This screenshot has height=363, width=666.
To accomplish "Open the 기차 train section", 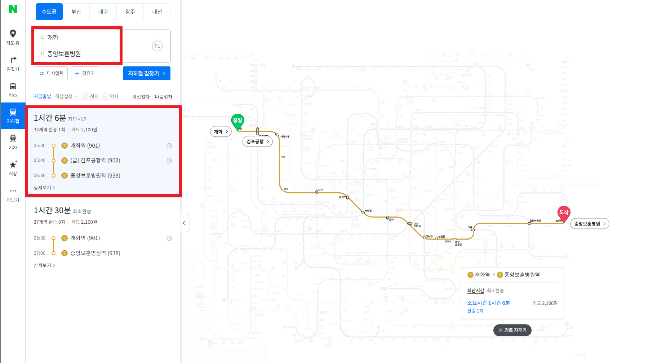I will (x=13, y=142).
